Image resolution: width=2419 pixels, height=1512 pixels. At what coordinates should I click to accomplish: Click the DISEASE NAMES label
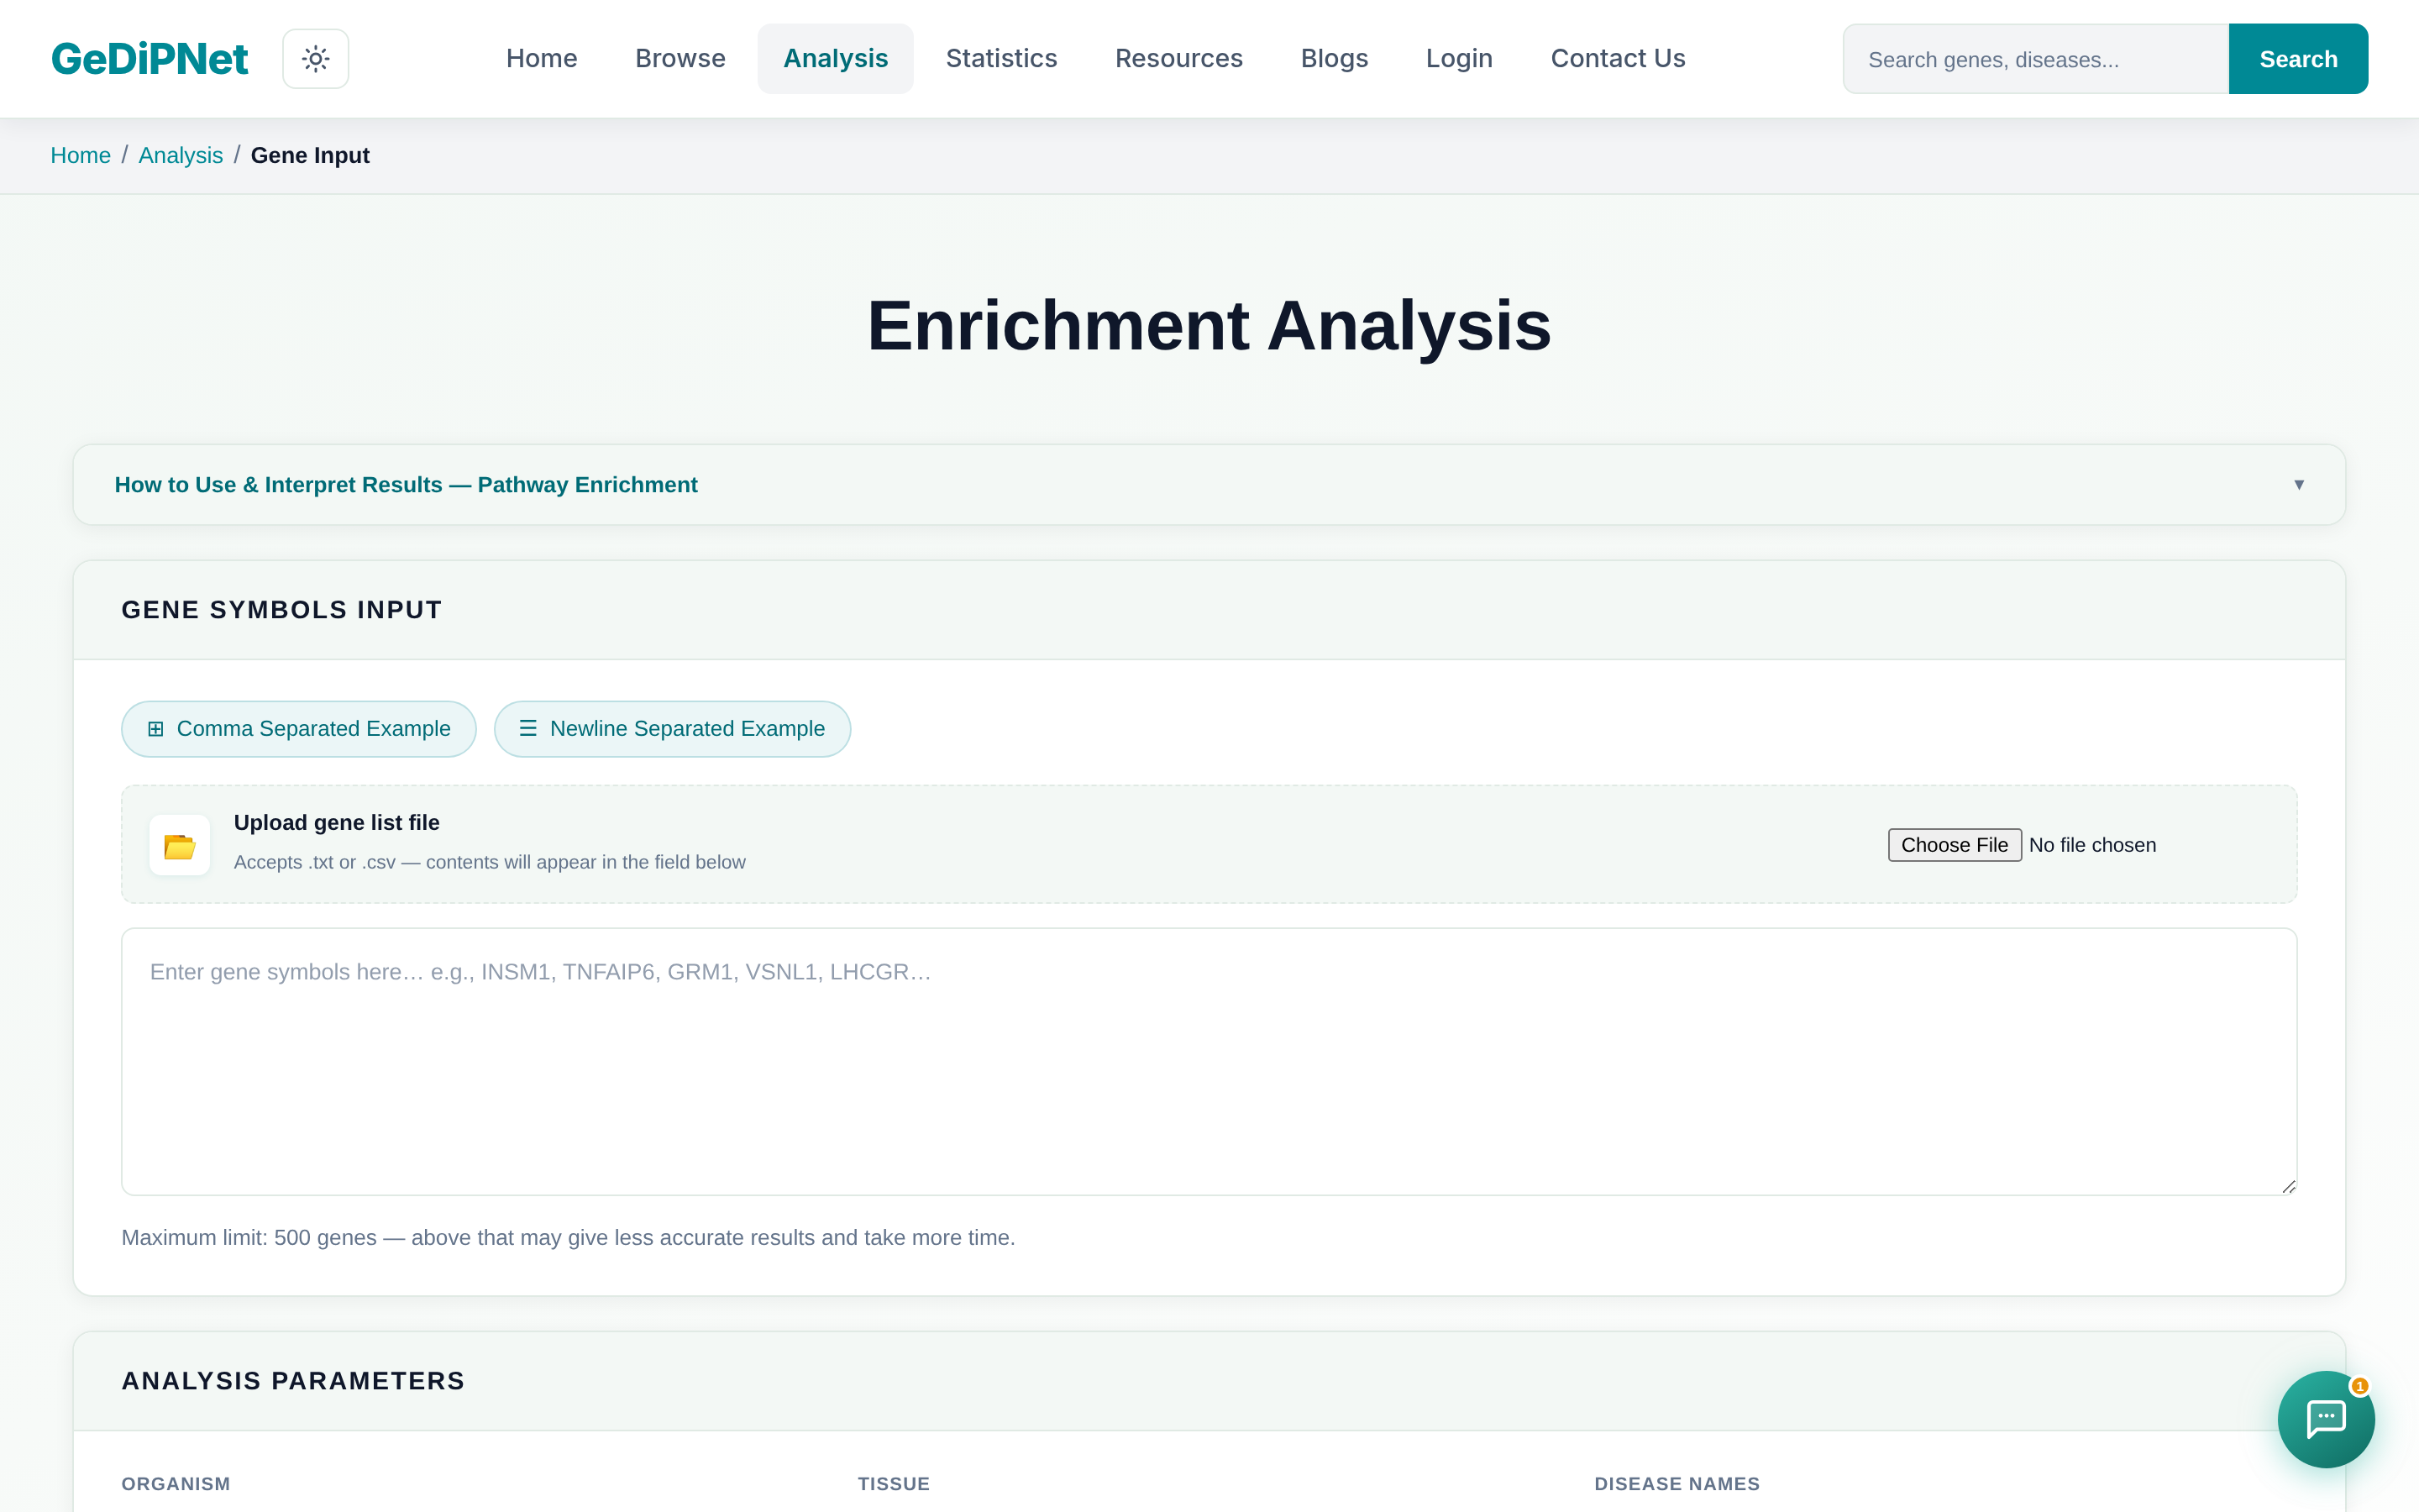1677,1484
